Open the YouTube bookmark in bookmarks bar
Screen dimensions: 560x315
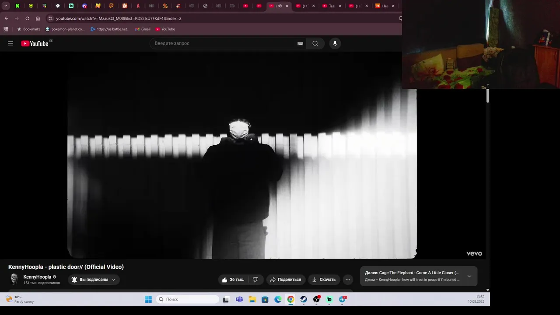[165, 29]
